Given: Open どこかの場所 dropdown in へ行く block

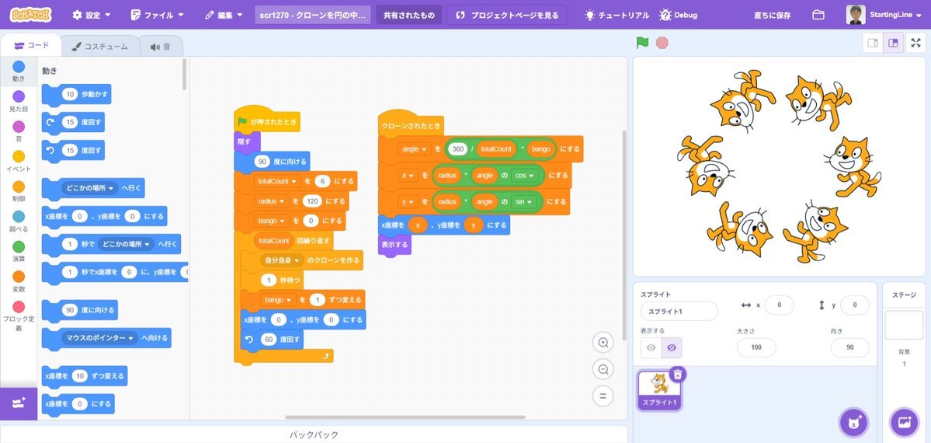Looking at the screenshot, I should click(x=89, y=188).
